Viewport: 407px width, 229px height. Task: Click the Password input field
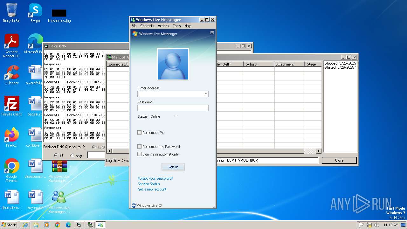[x=173, y=108]
